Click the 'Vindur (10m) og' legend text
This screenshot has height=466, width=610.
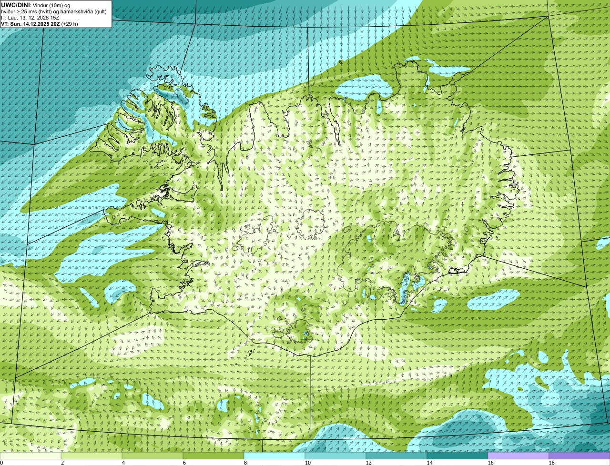(51, 5)
